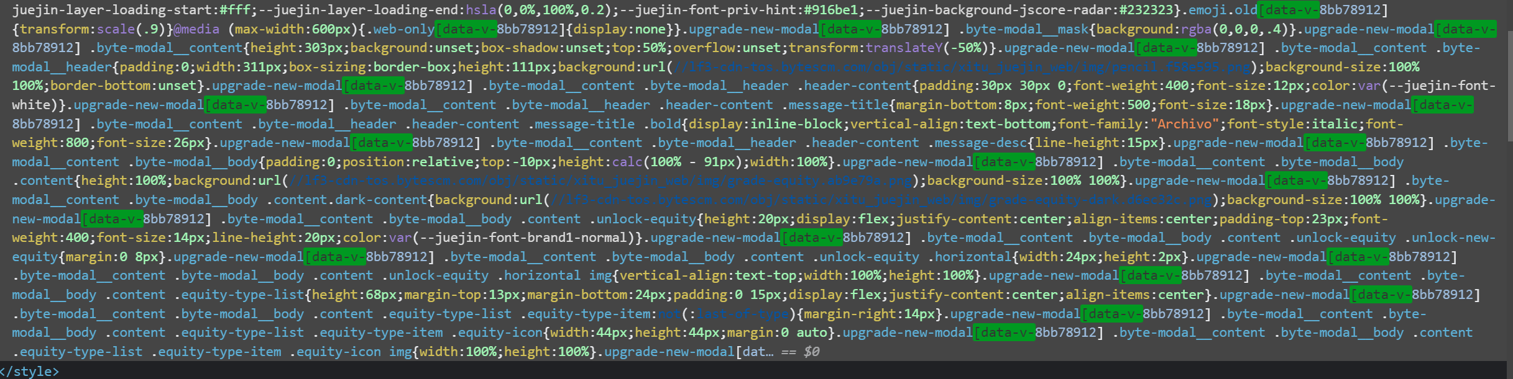The width and height of the screenshot is (1513, 379).
Task: Select the closing </style> tag node
Action: click(30, 371)
